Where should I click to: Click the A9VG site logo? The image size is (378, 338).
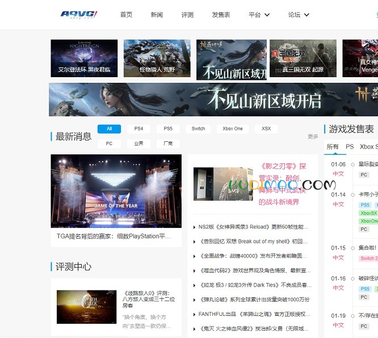click(79, 14)
